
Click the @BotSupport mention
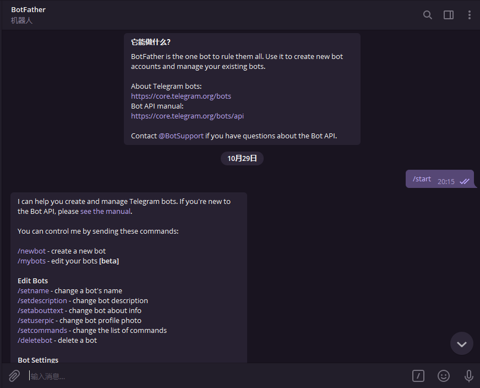click(181, 136)
